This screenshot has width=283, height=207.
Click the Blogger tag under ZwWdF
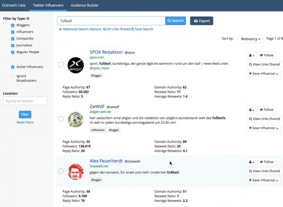click(x=114, y=130)
